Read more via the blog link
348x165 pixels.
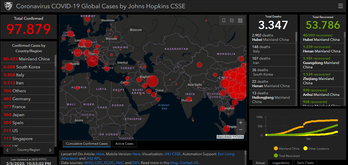click(x=173, y=163)
